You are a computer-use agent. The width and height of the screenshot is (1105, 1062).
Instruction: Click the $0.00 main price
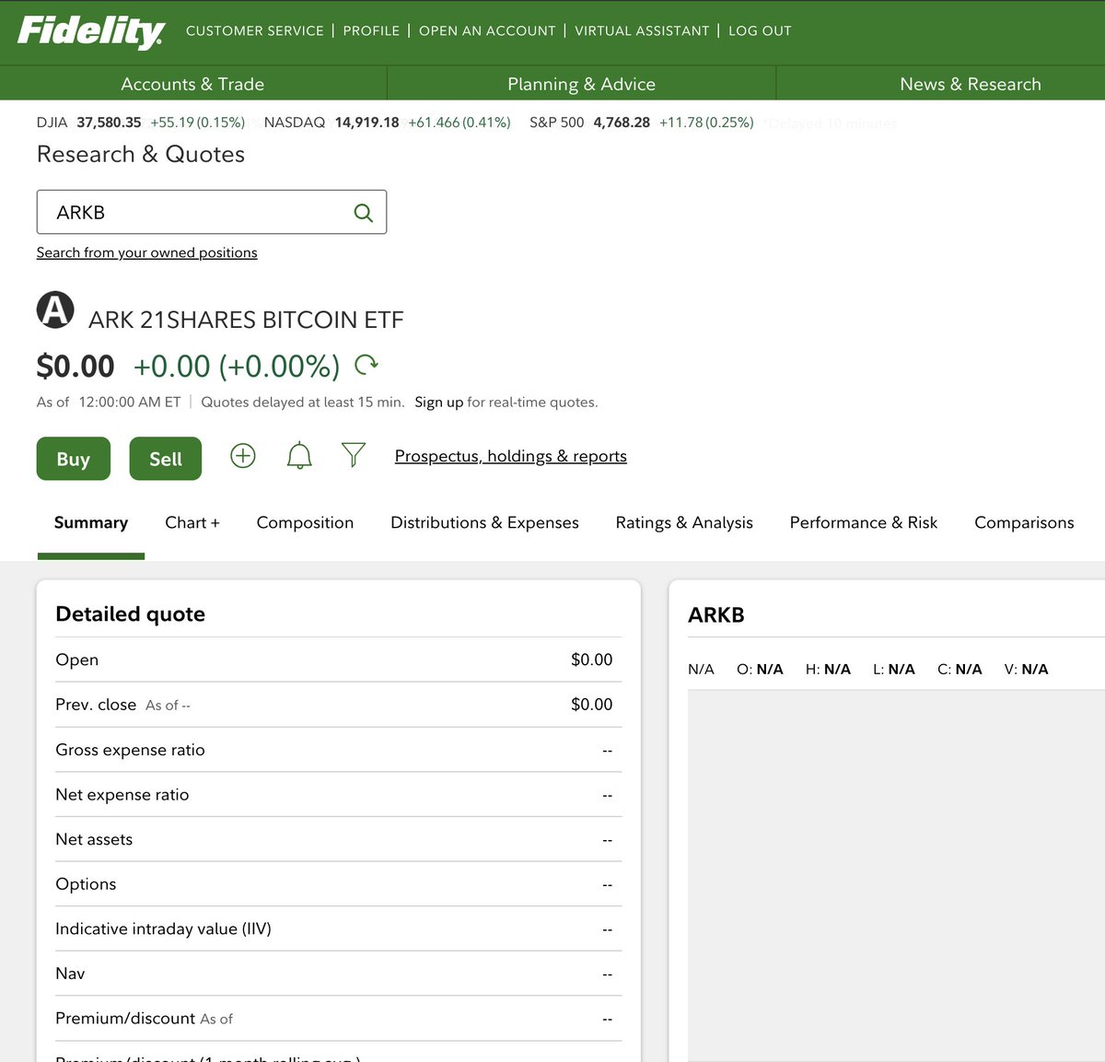pyautogui.click(x=76, y=367)
